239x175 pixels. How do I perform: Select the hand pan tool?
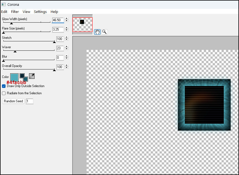pos(97,32)
